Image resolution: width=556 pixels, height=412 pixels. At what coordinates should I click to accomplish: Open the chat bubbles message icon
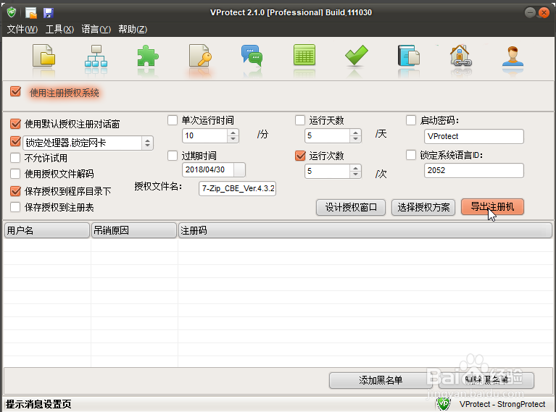click(252, 56)
